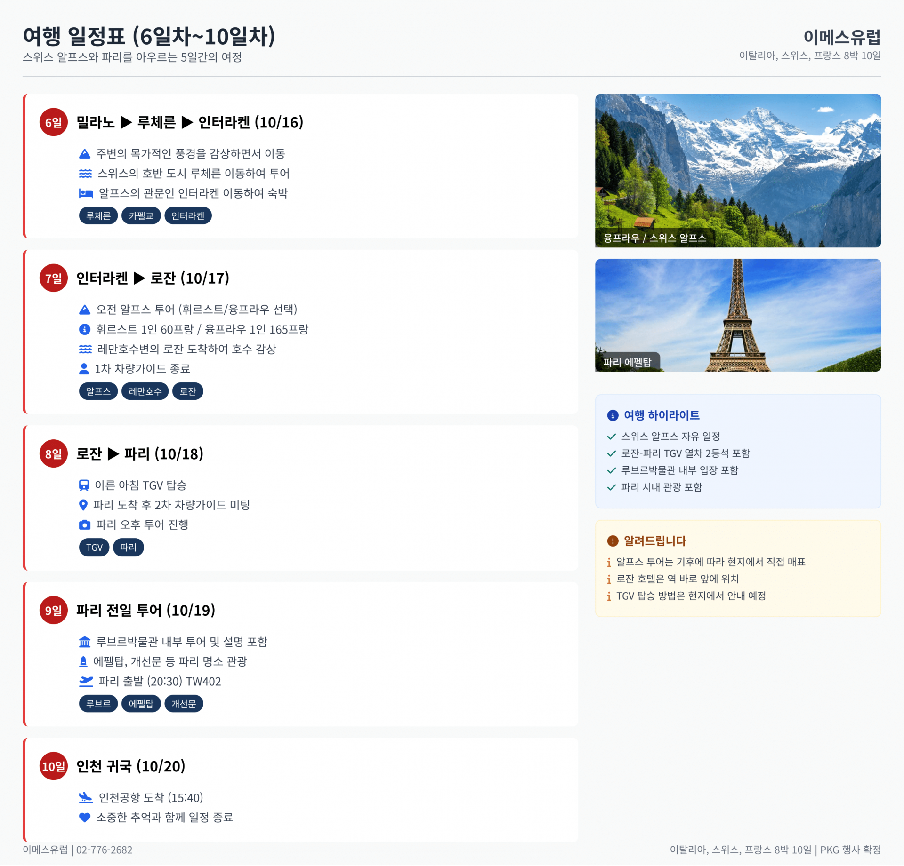904x866 pixels.
Task: Open the 융프라우 스위스 알프스 photo
Action: tap(738, 171)
